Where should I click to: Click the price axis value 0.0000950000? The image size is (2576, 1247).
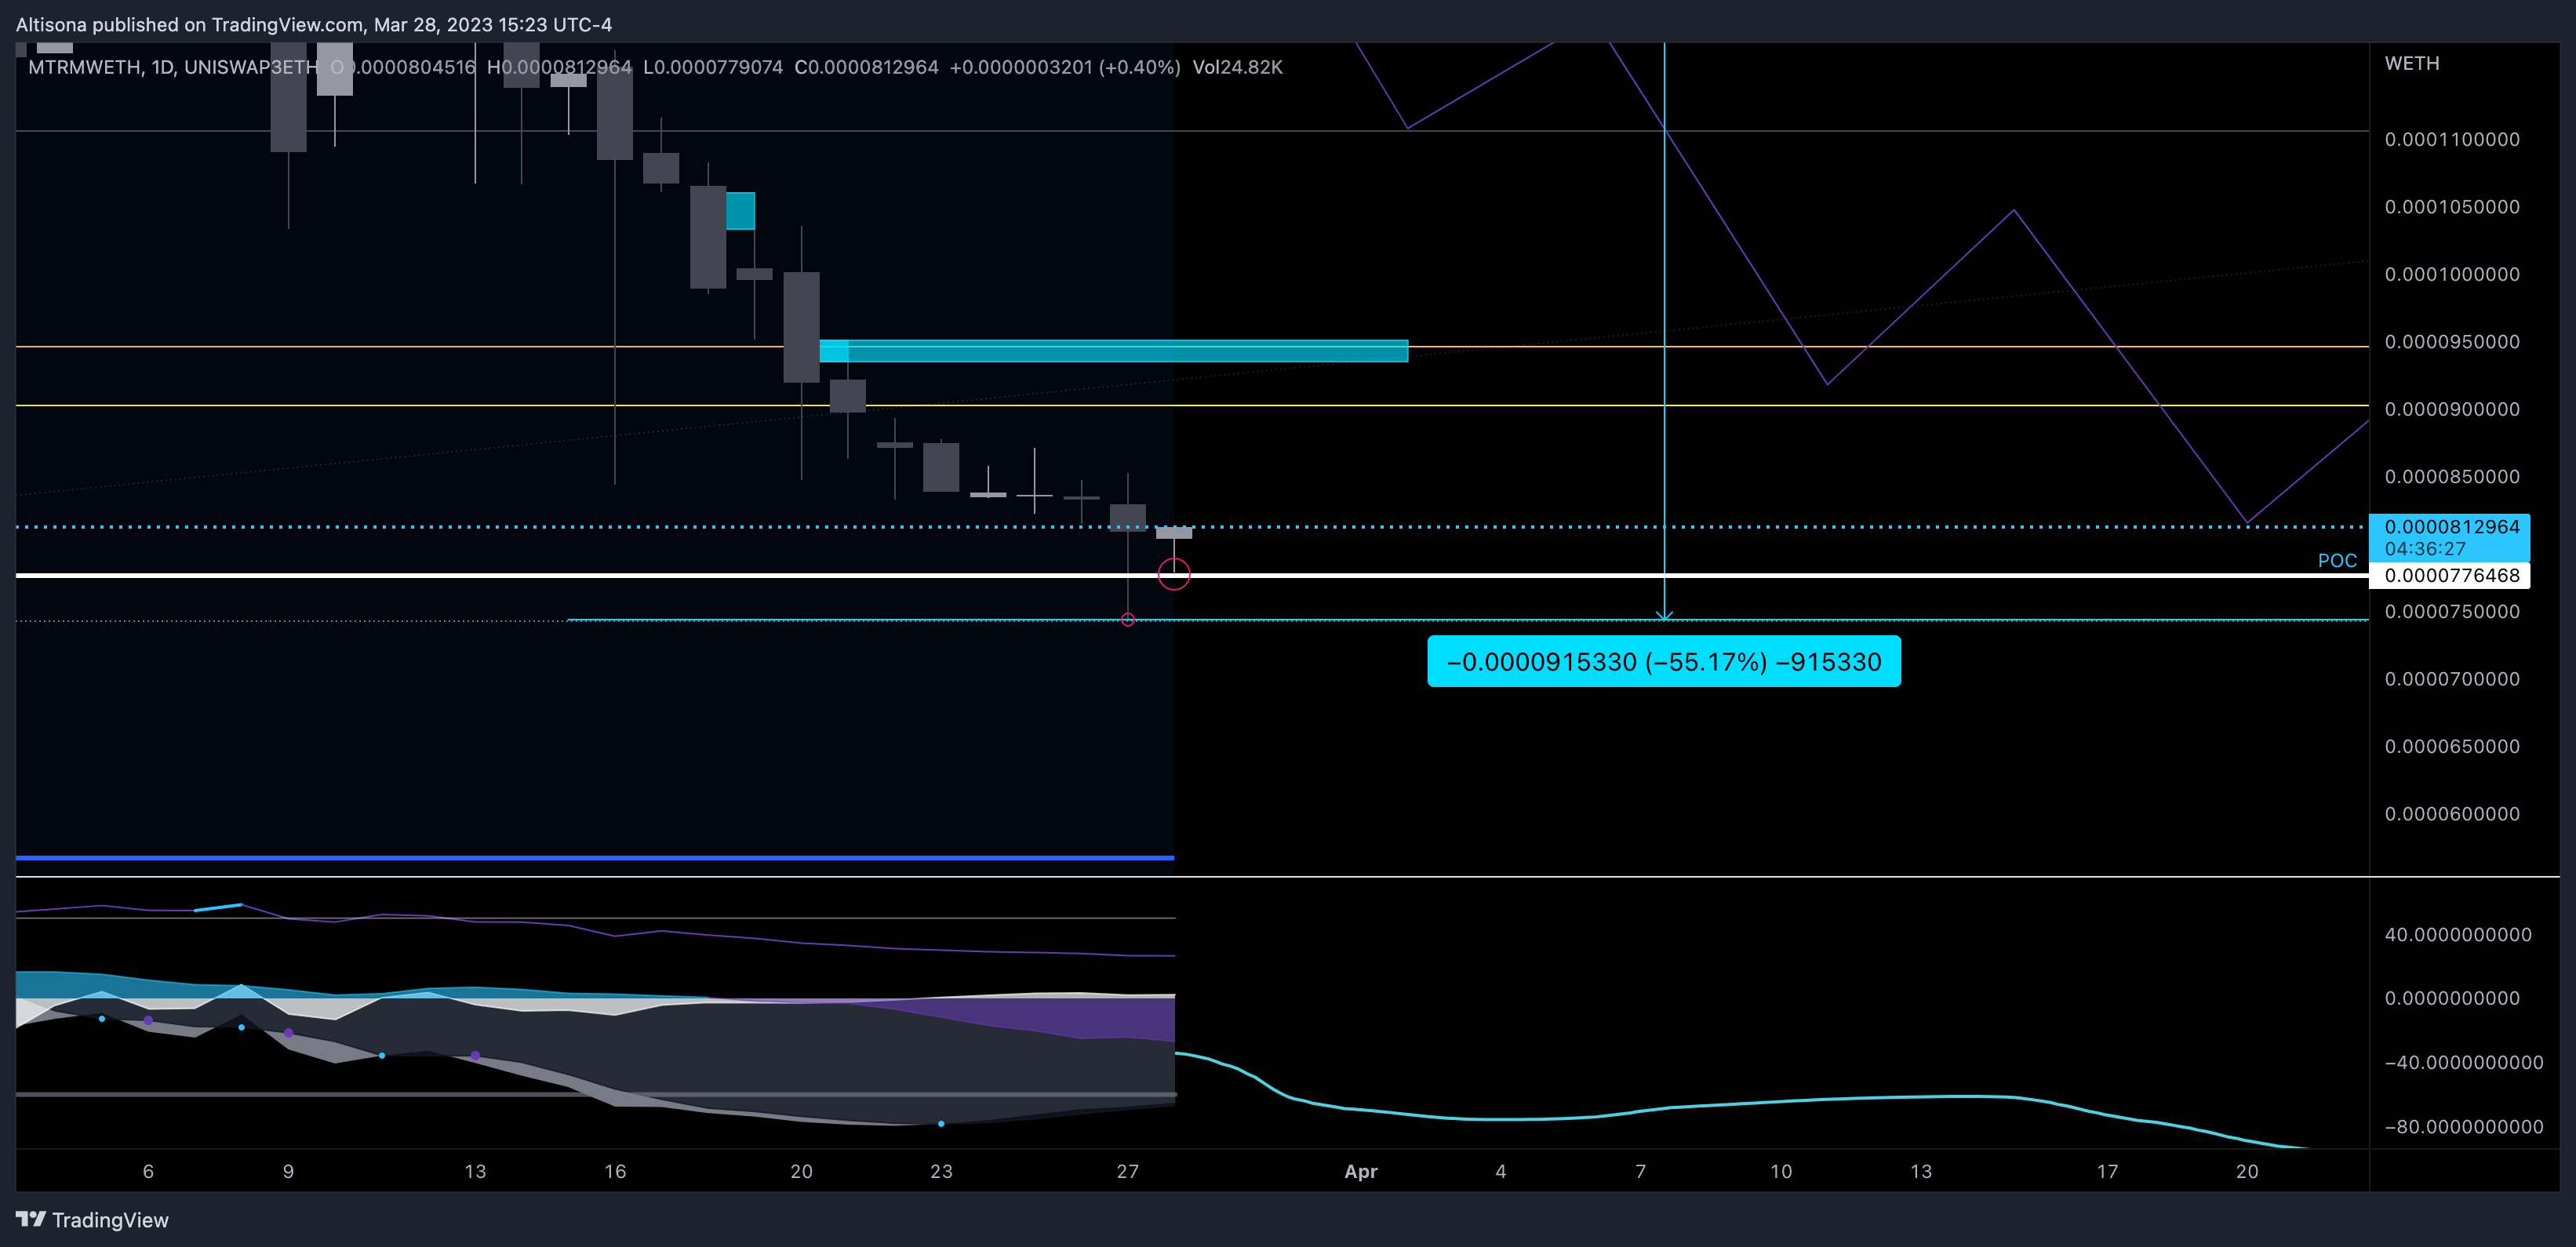point(2452,342)
